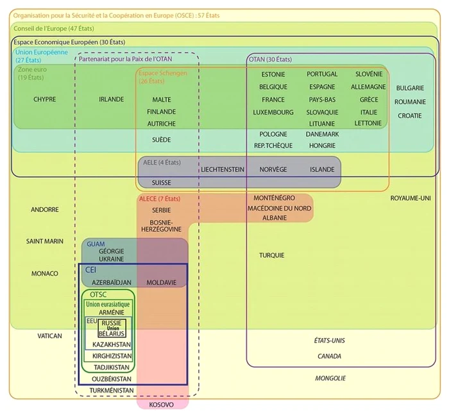
Task: Click PAYS-BAS in the diagram
Action: tap(322, 99)
